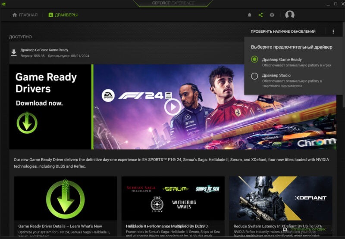Screen dimensions: 345x239
Task: Click the driver download arrow icon
Action: click(x=14, y=53)
